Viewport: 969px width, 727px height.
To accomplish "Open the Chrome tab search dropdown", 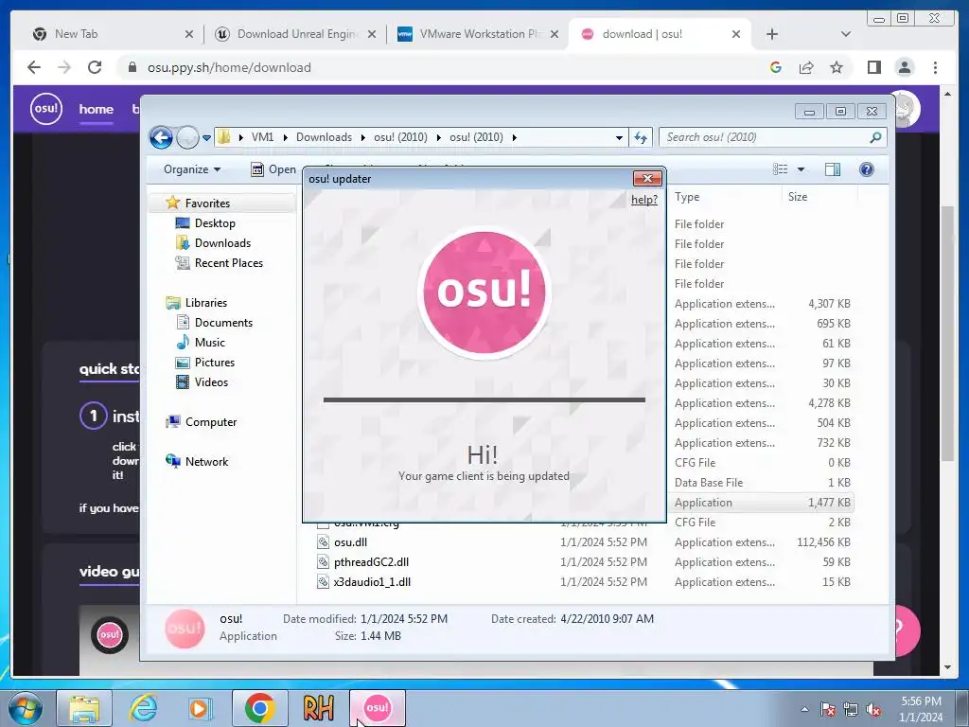I will point(845,34).
